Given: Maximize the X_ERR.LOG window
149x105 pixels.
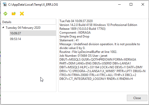Looking at the screenshot, I should pyautogui.click(x=131, y=4).
